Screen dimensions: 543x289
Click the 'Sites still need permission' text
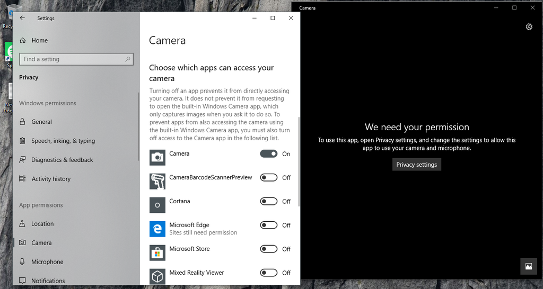tap(203, 233)
